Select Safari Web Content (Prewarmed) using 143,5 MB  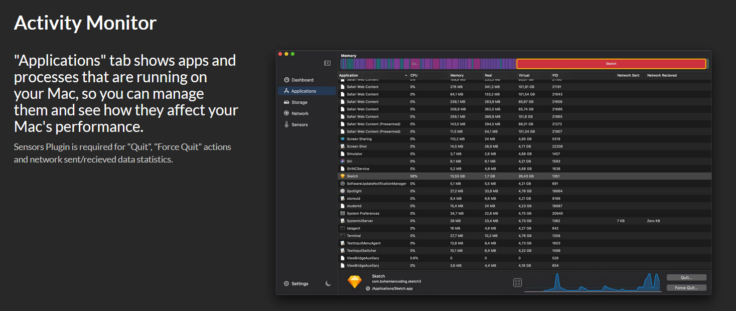click(x=524, y=124)
